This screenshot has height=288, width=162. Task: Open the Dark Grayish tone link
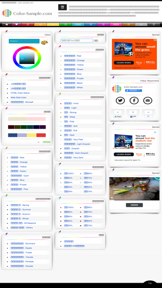coord(76,153)
